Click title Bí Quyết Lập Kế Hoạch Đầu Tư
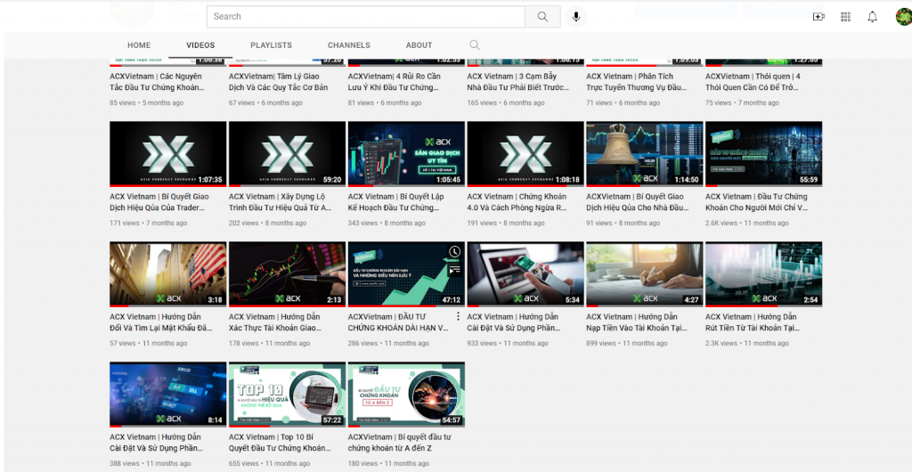 [x=396, y=201]
